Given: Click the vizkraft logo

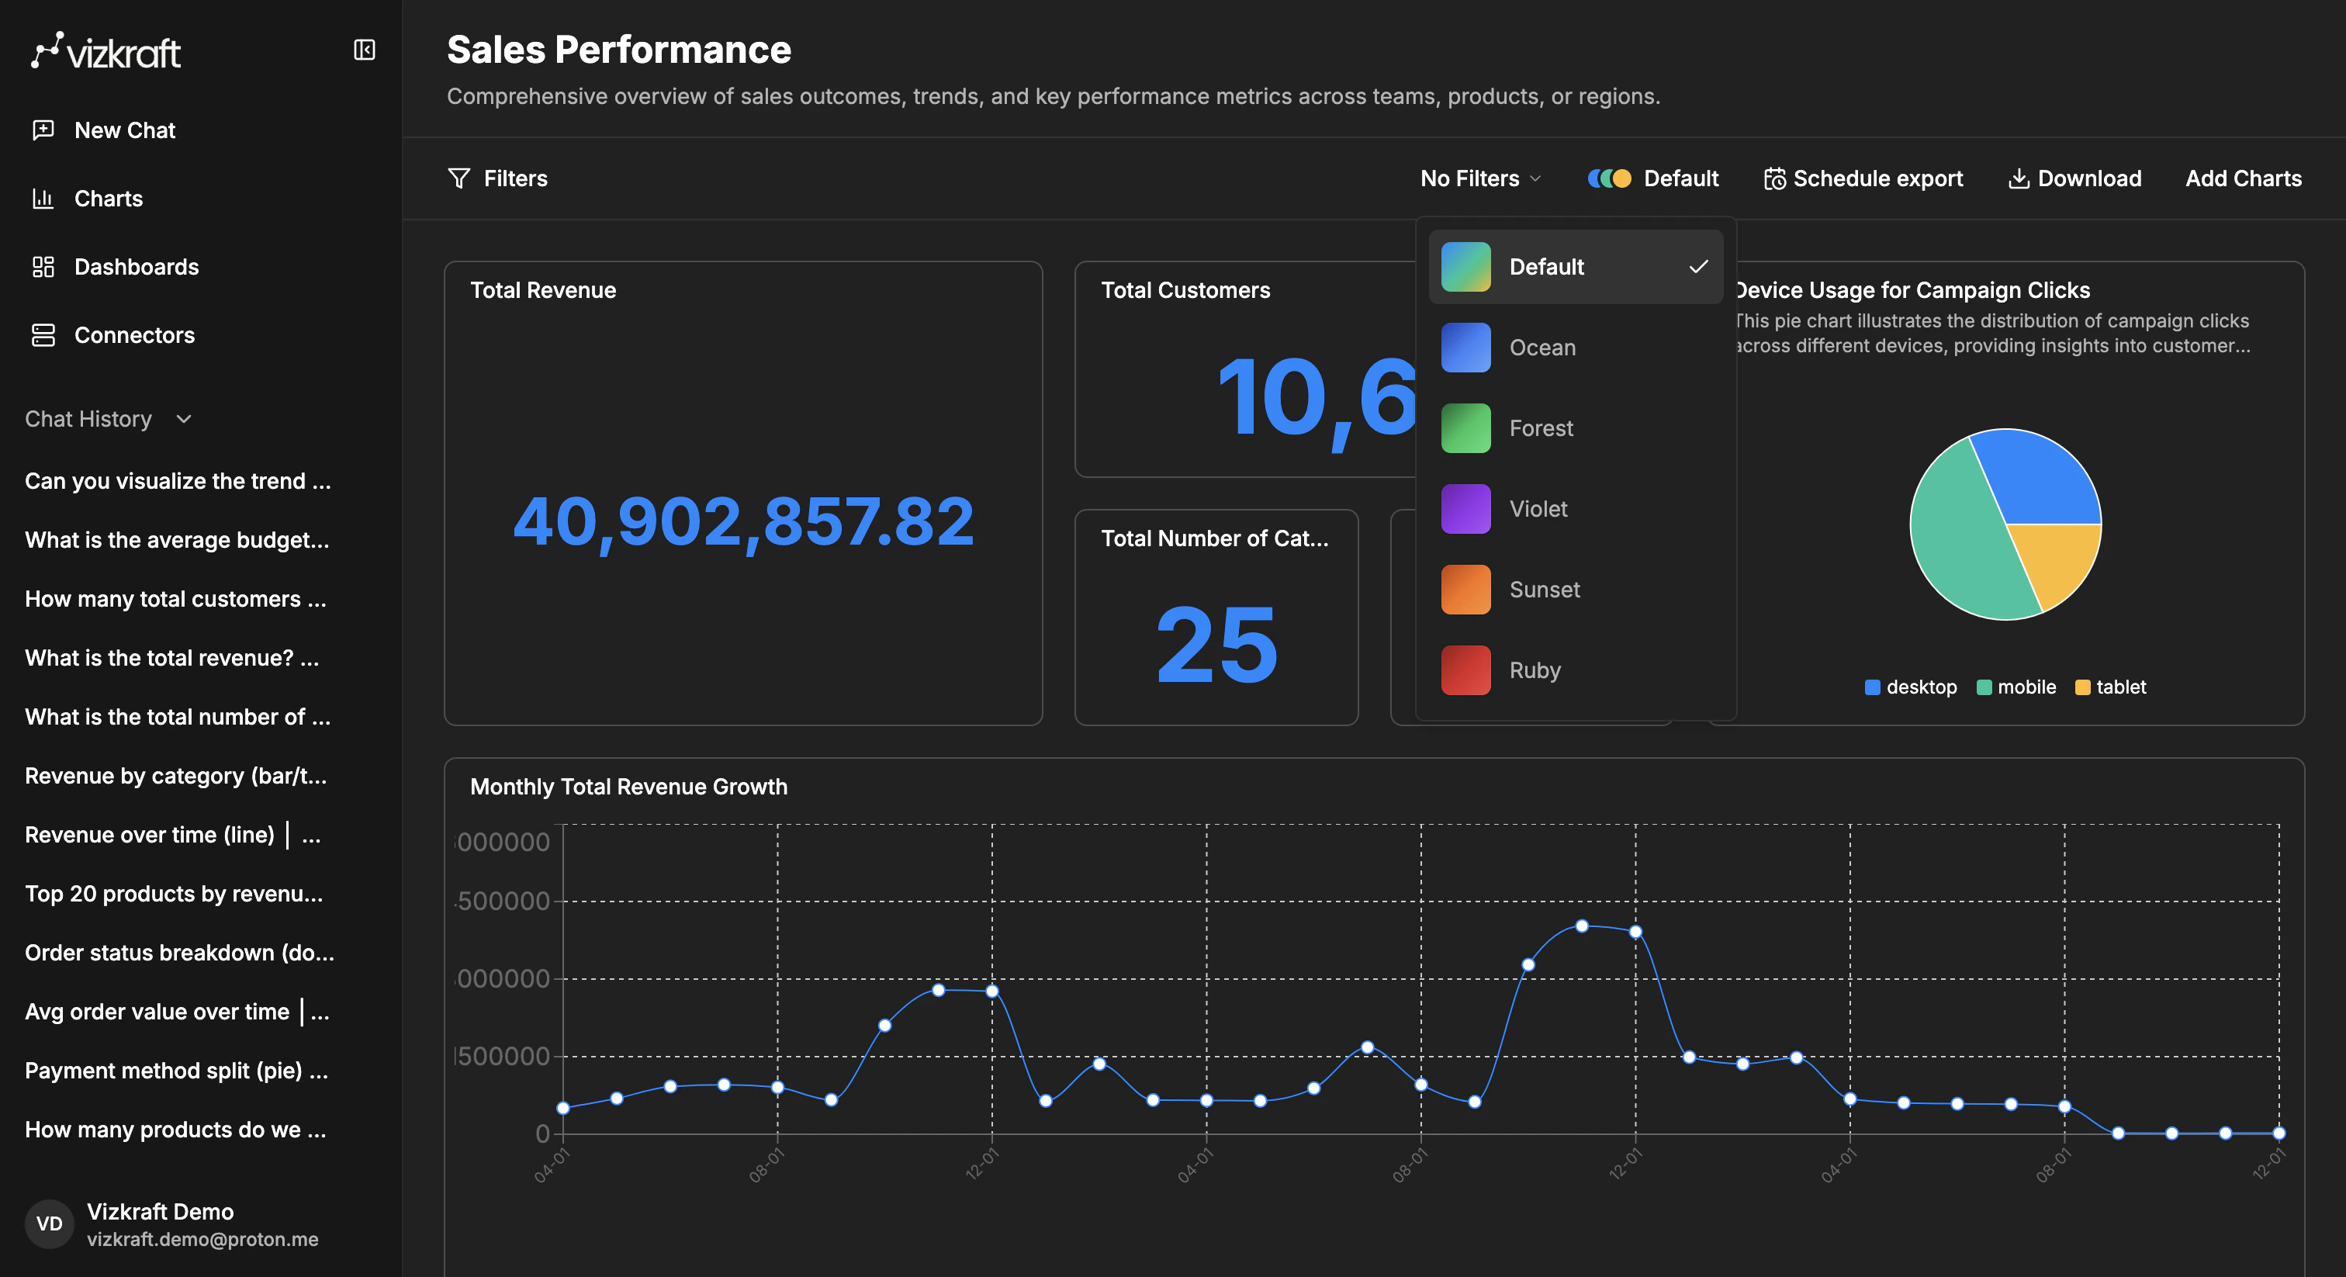Looking at the screenshot, I should tap(105, 51).
